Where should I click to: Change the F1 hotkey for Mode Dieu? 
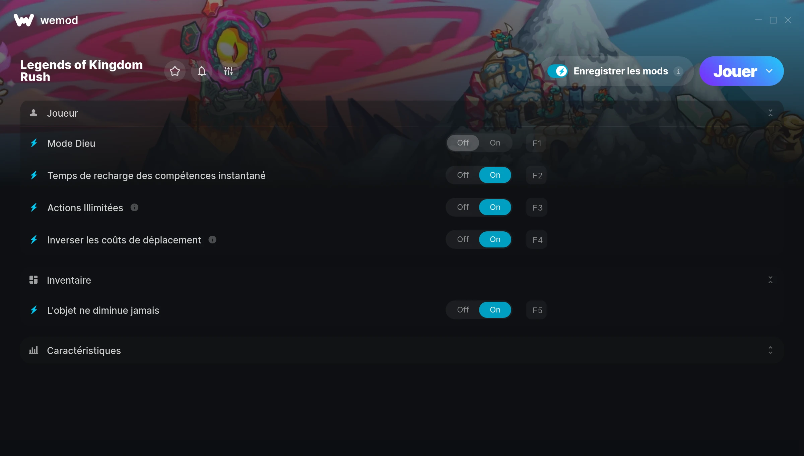click(537, 143)
